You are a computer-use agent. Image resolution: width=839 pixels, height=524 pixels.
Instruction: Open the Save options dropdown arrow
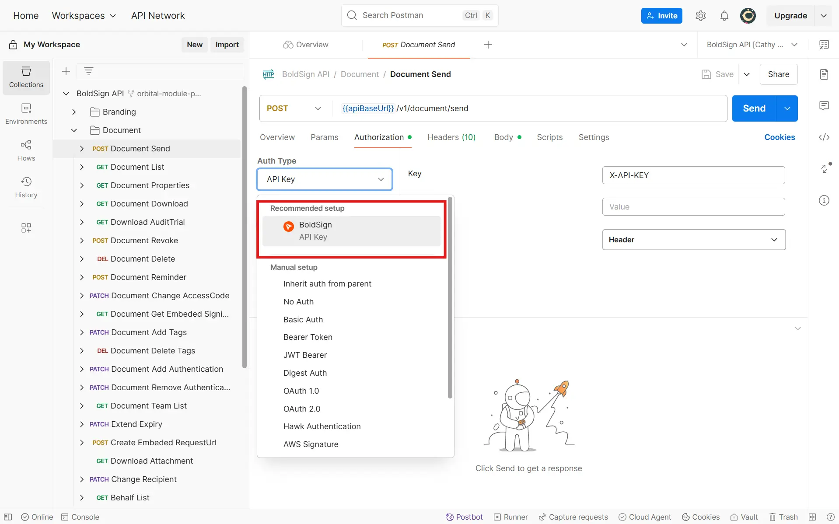(747, 74)
